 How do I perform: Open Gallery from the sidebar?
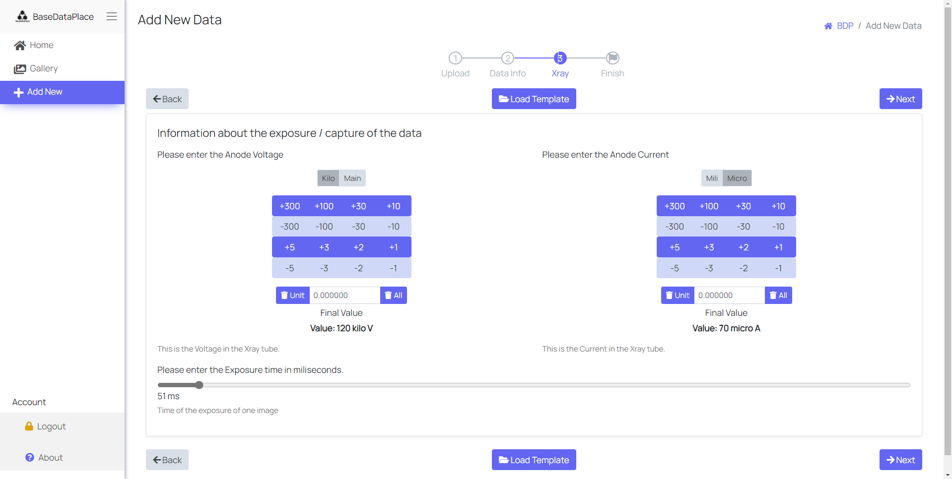coord(43,68)
